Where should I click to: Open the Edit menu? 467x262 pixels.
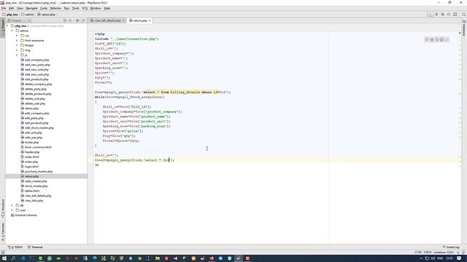pos(12,8)
